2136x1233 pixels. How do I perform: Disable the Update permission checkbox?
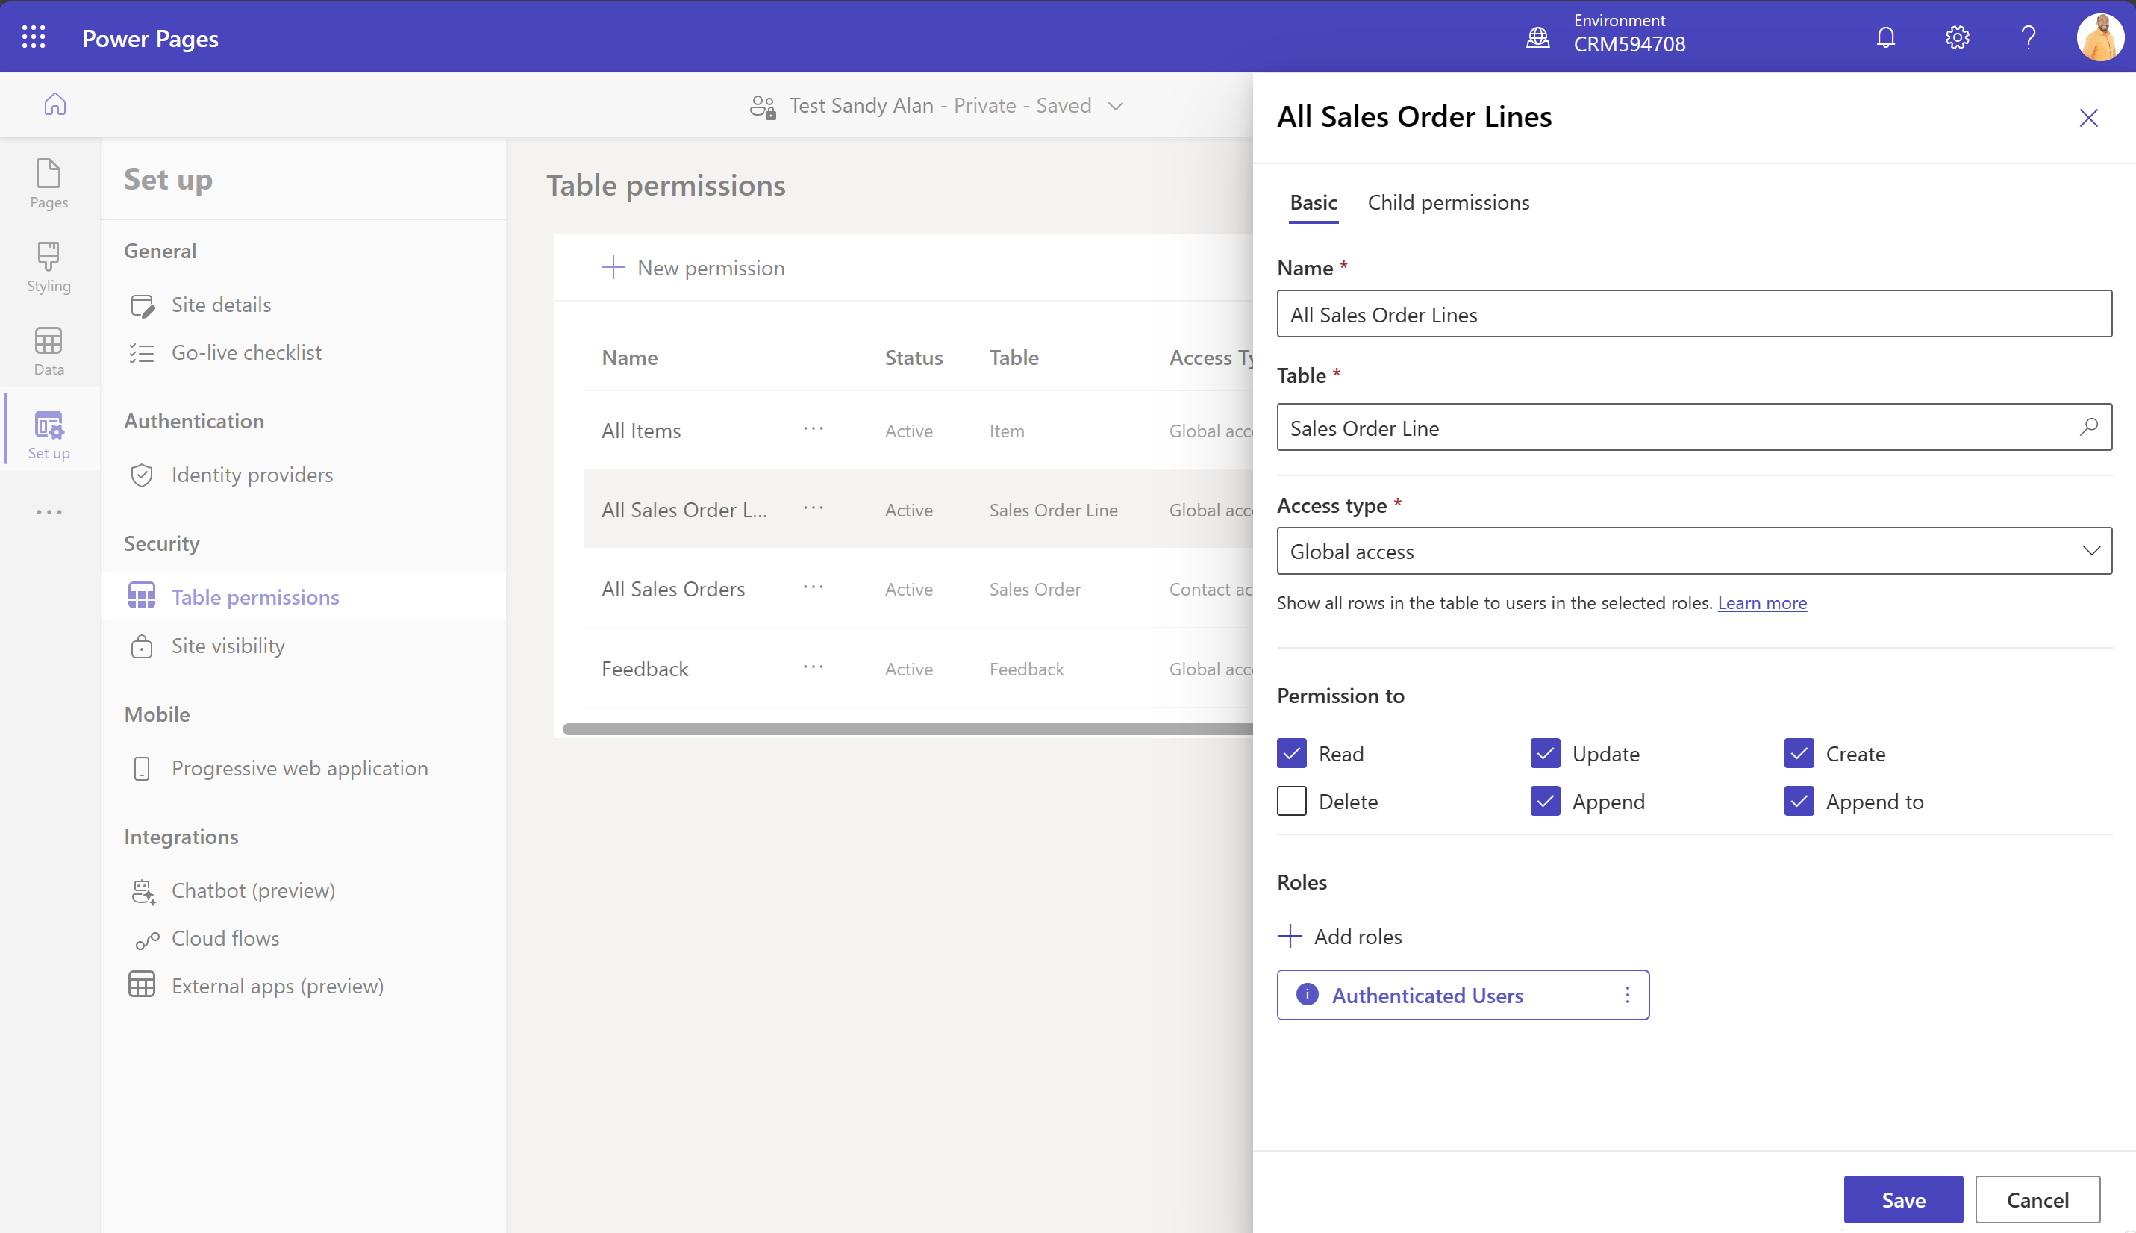1545,753
